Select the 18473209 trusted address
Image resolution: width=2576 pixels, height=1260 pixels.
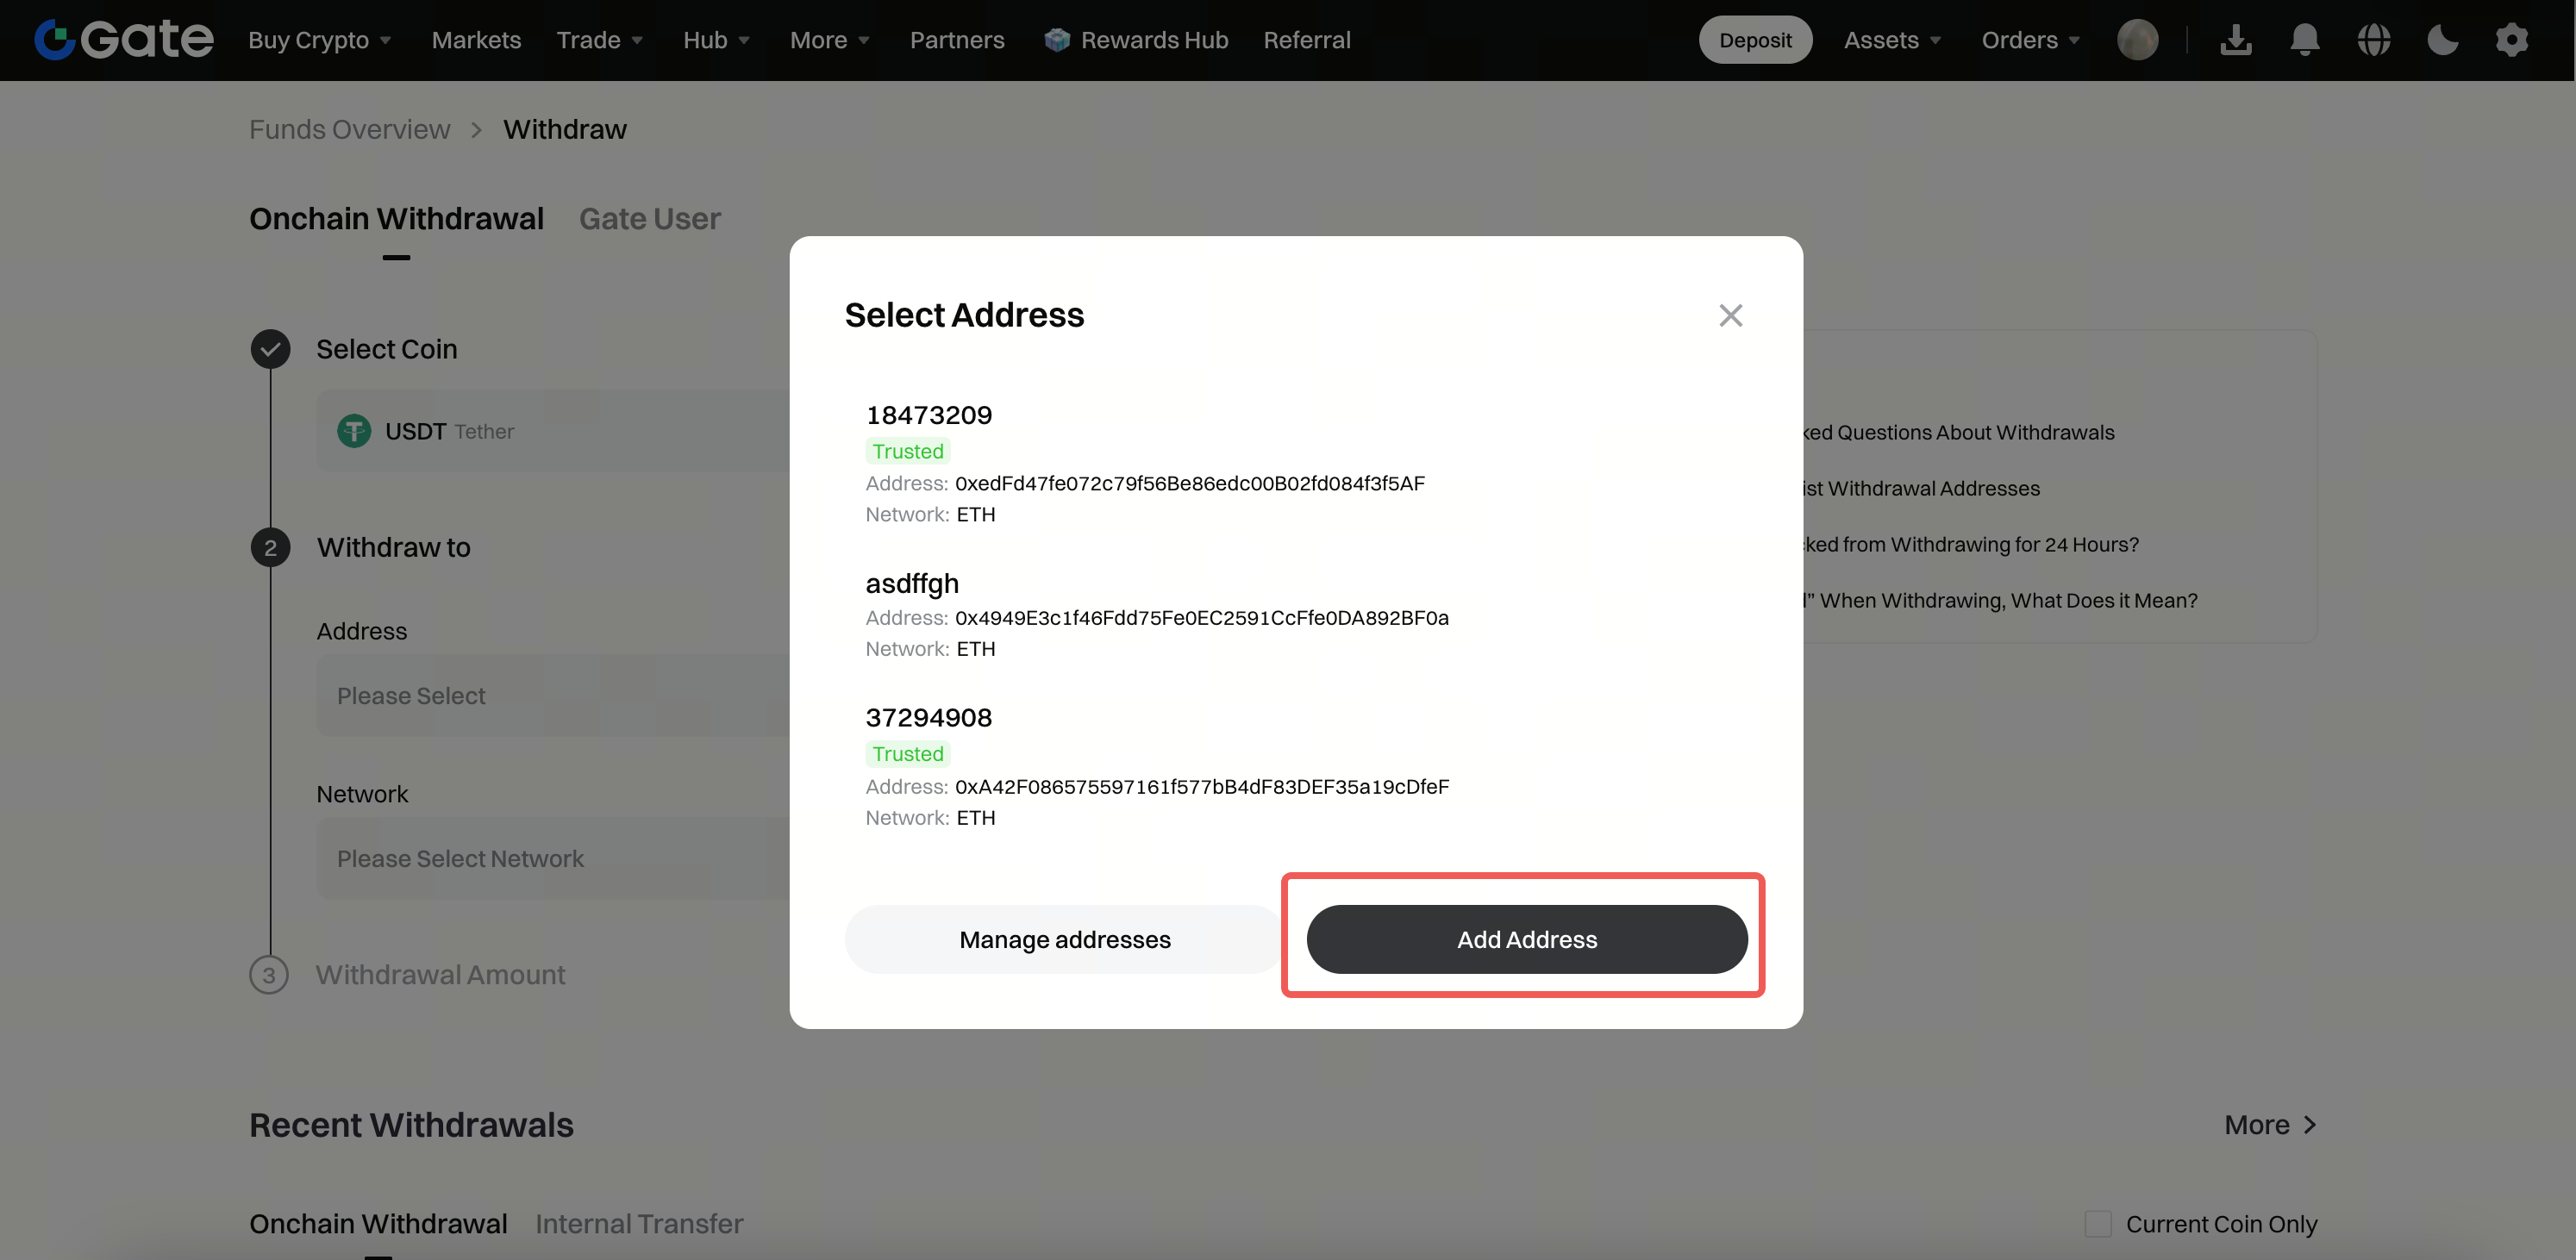pyautogui.click(x=1296, y=463)
